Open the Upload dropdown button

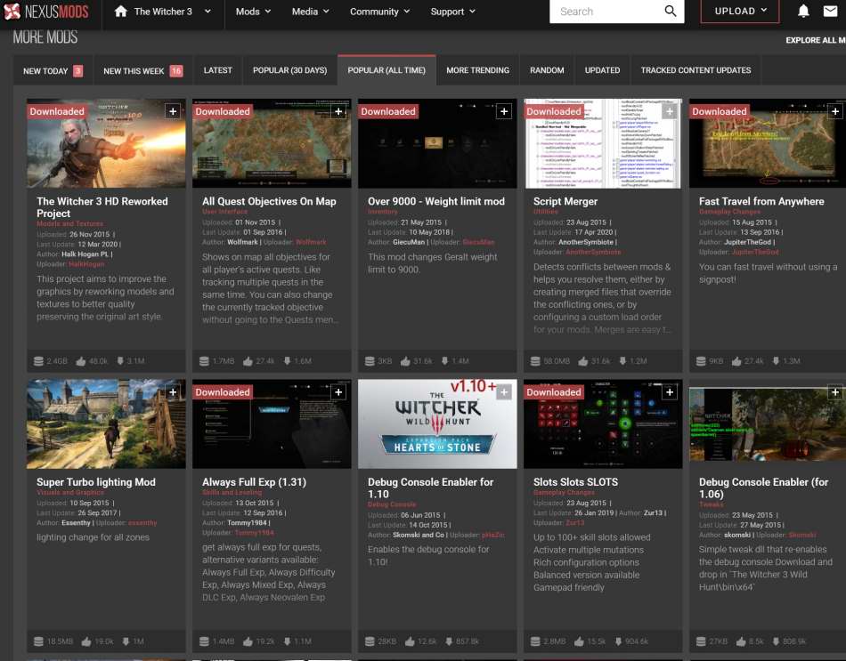[x=740, y=12]
